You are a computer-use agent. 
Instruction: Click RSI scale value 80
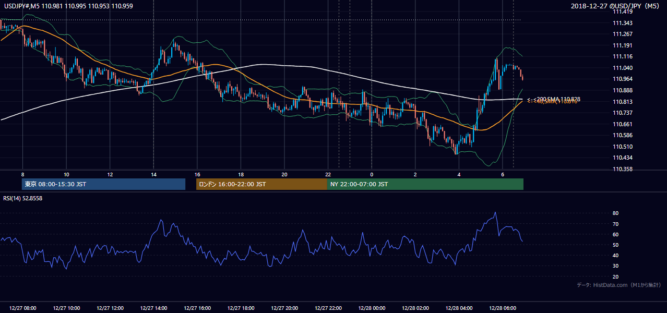[616, 213]
